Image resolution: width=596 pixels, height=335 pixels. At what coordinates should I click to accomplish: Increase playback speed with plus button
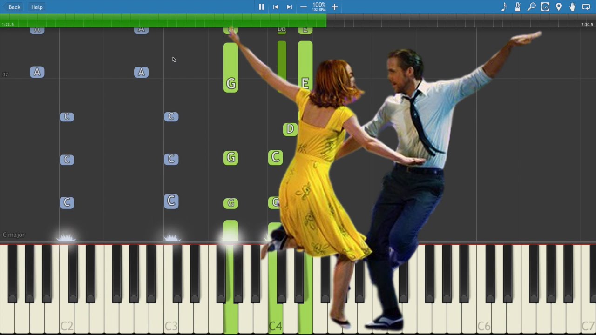[334, 7]
